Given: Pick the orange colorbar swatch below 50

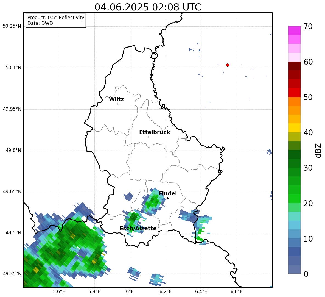Looking at the screenshot, I should 294,101.
